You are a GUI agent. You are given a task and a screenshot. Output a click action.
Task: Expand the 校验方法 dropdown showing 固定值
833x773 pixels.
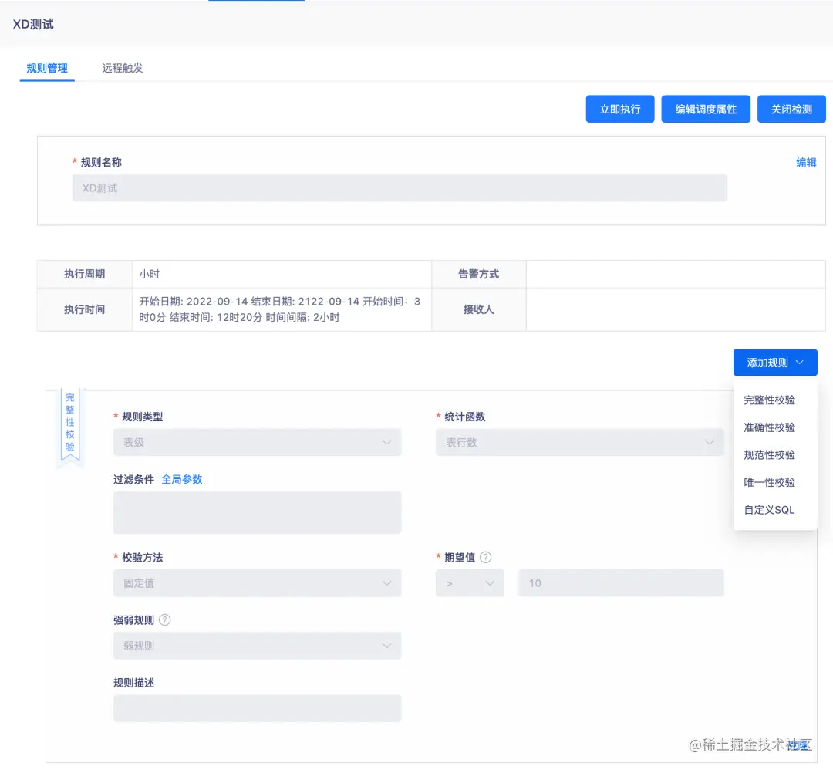tap(257, 582)
